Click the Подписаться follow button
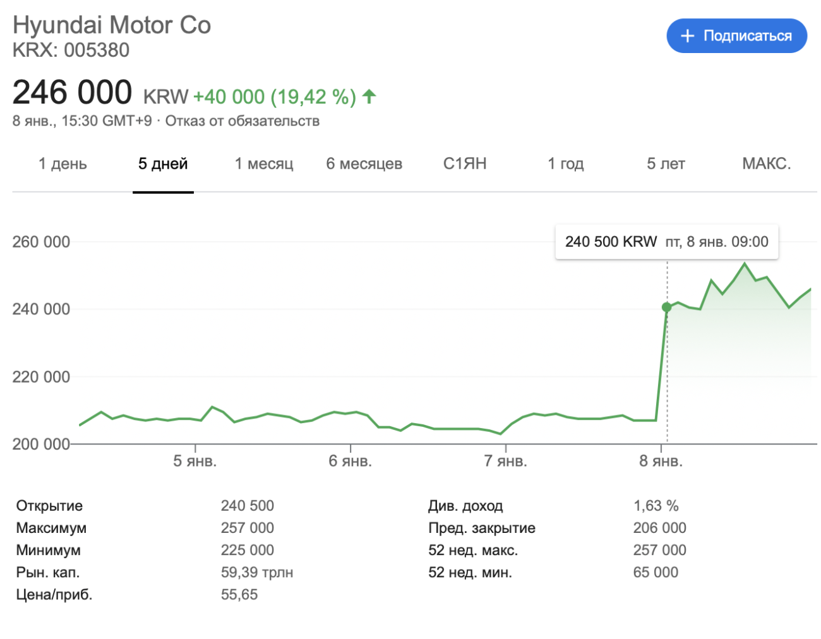The width and height of the screenshot is (821, 639). 736,36
